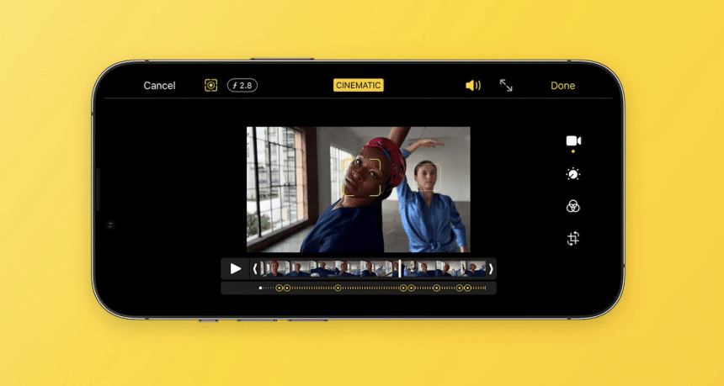This screenshot has height=386, width=724.
Task: Toggle the focus tracking icon
Action: (x=210, y=85)
